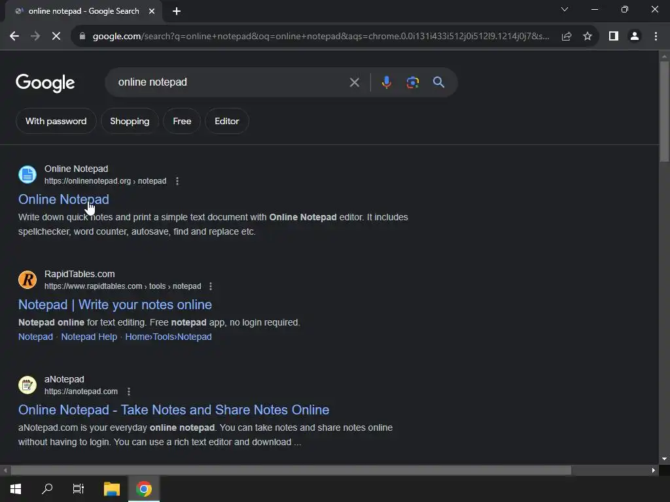Apply the Editor filter chip
The width and height of the screenshot is (670, 502).
(x=227, y=121)
